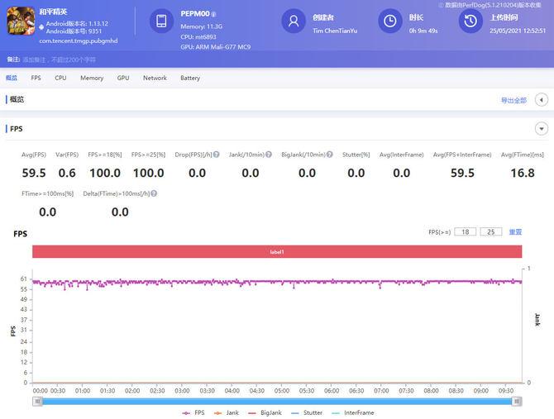Open the Battery tab
554x419 pixels.
[190, 78]
